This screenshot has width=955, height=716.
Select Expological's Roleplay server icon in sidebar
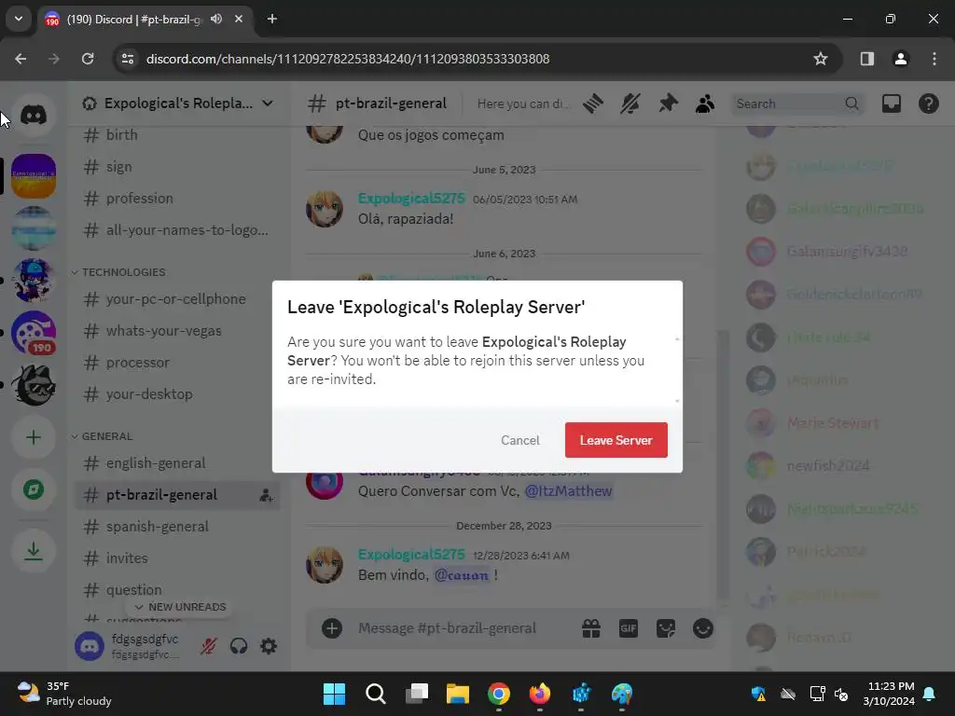point(34,176)
